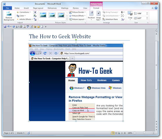This screenshot has width=162, height=139.
Task: Click the Reset Picture icon
Action: click(x=35, y=19)
